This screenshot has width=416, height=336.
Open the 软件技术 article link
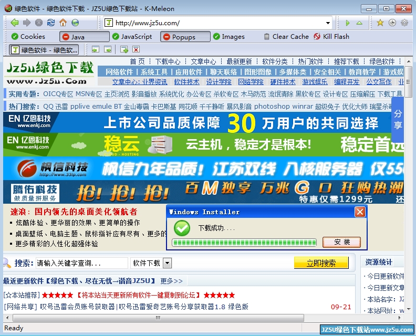point(187,82)
